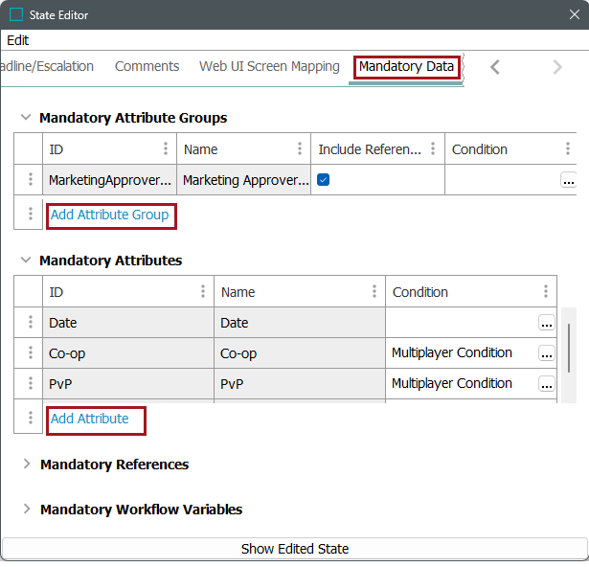589x567 pixels.
Task: Expand the Mandatory Workflow Variables section
Action: tap(26, 510)
